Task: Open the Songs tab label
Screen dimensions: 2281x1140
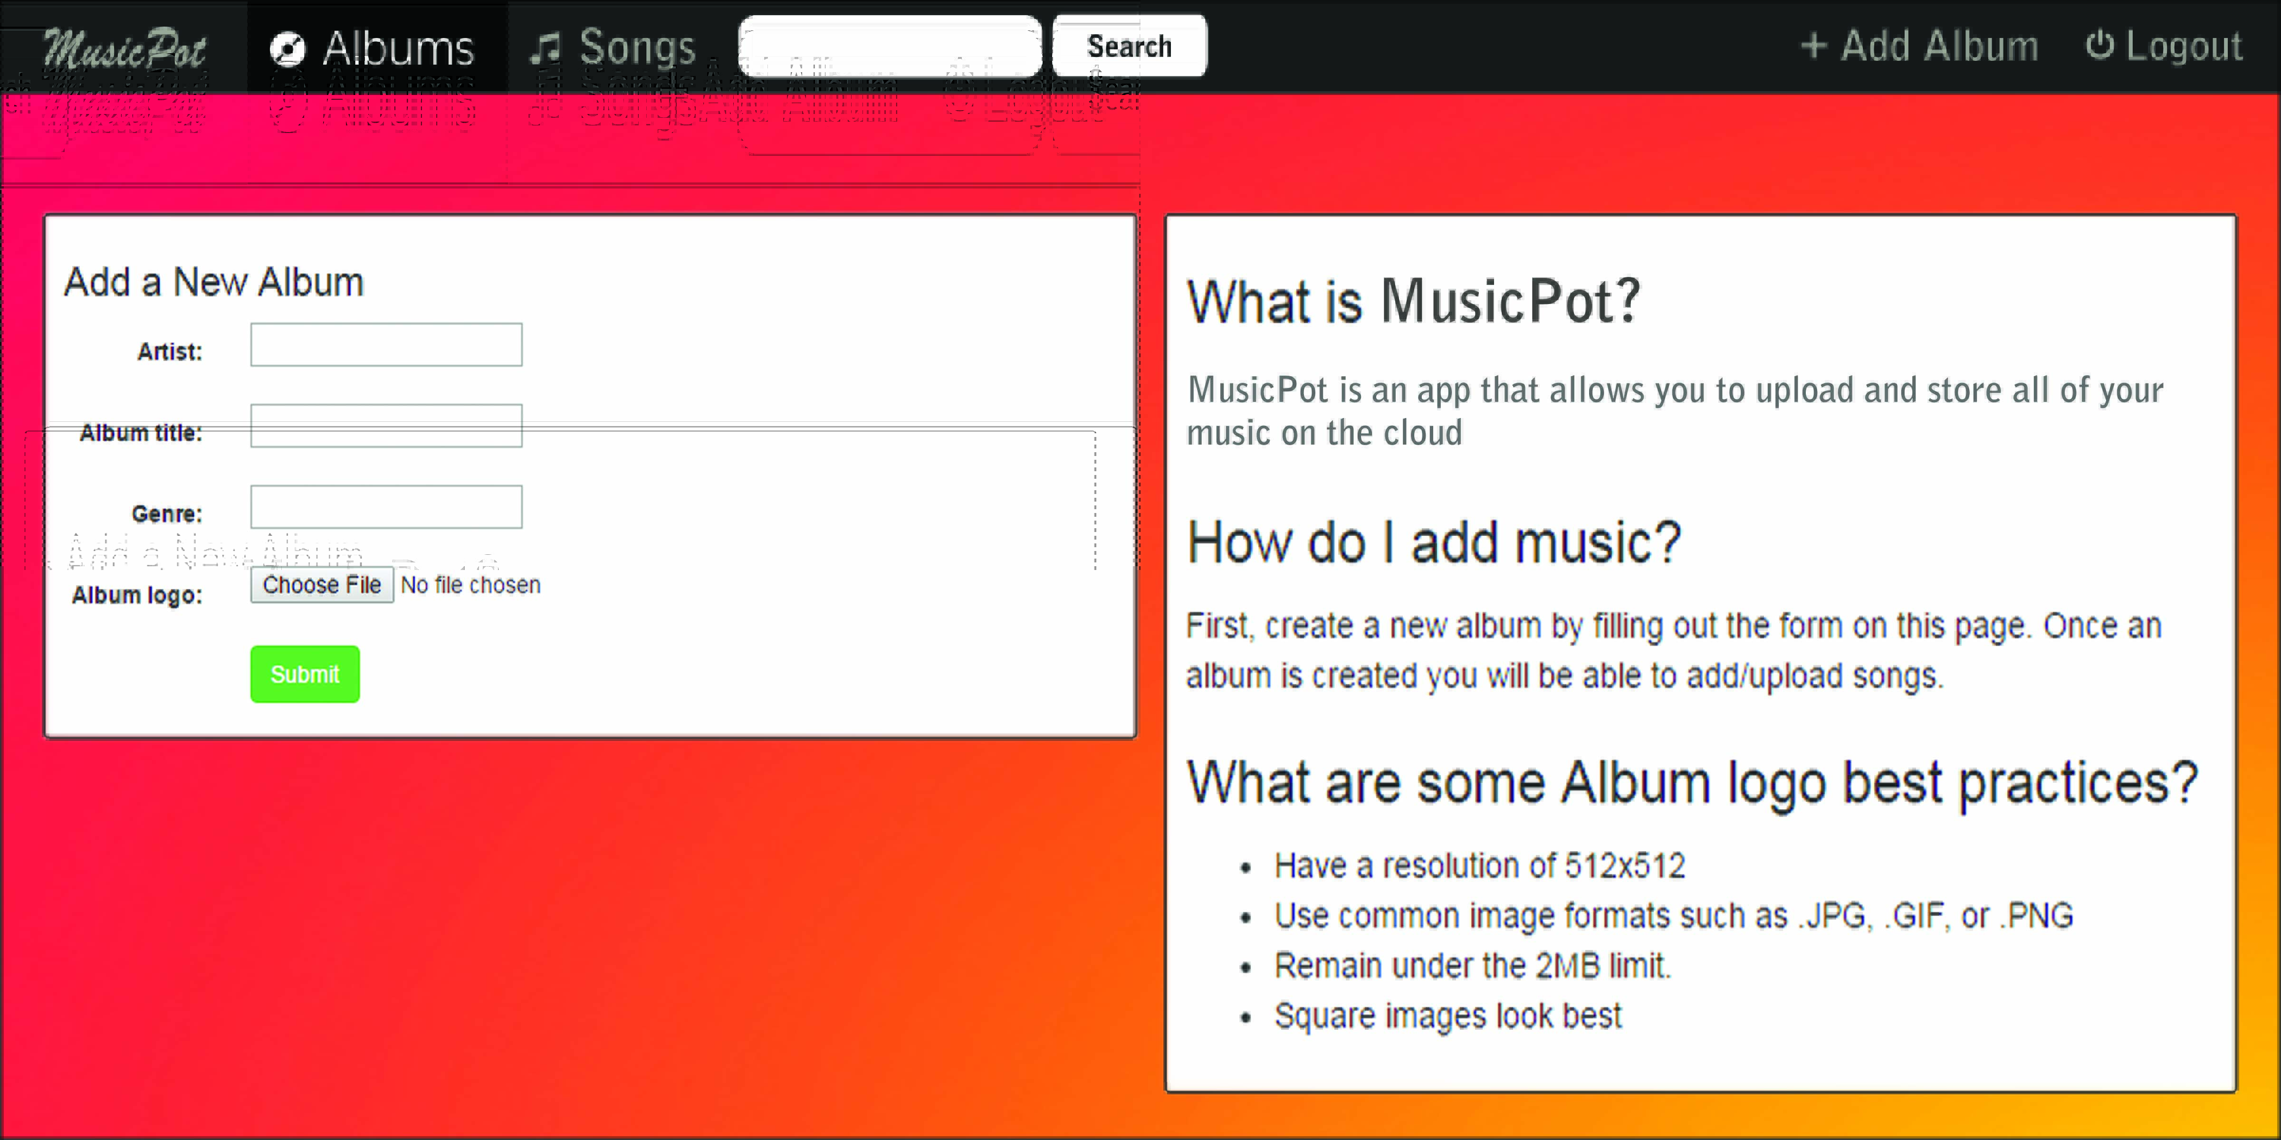Action: coord(638,47)
